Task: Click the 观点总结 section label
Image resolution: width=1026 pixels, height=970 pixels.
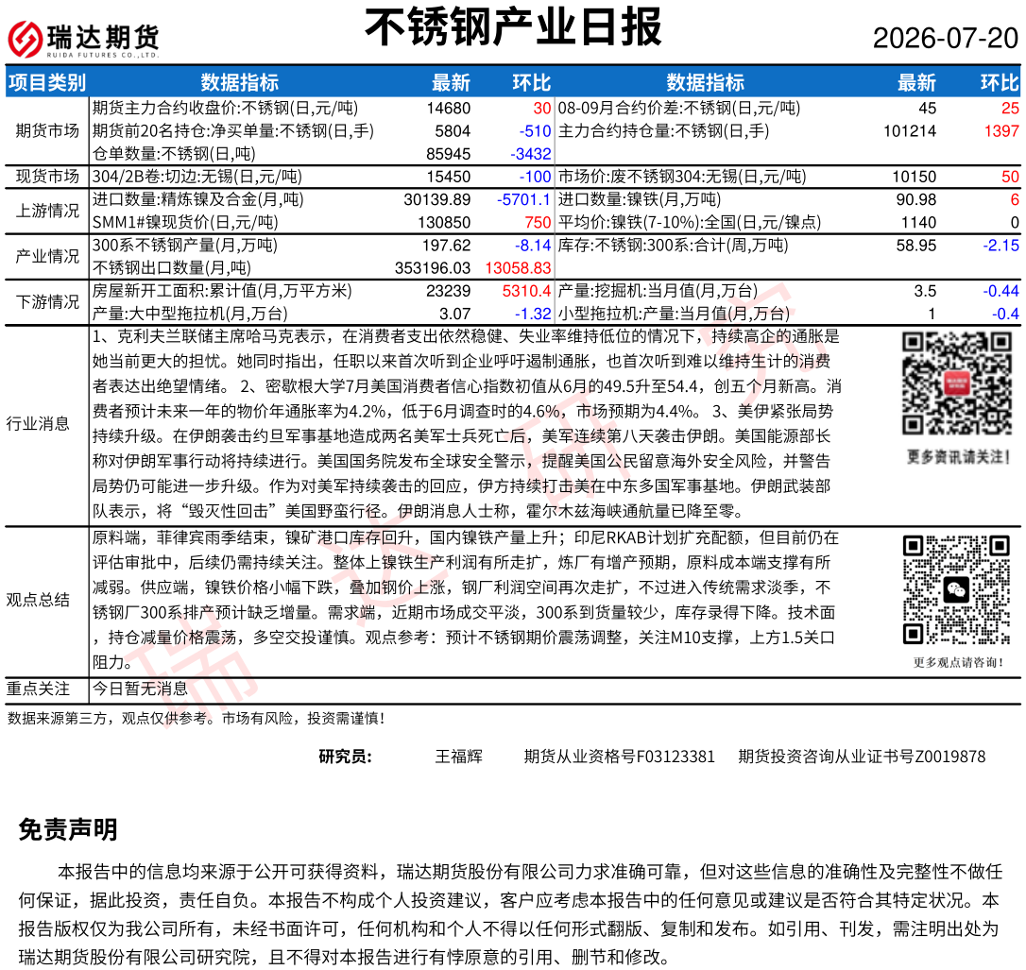Action: [x=38, y=600]
